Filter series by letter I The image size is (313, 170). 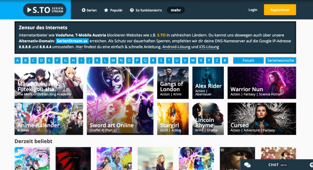coord(82,61)
